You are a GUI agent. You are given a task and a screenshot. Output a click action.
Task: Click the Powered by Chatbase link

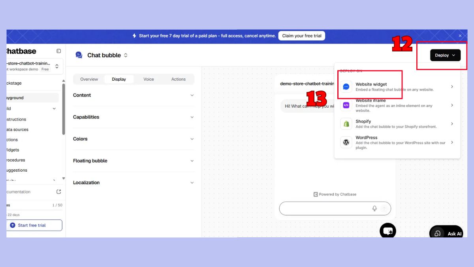335,194
